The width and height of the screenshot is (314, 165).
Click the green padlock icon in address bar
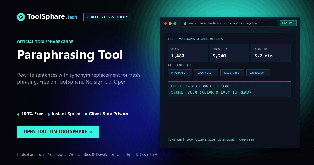pyautogui.click(x=185, y=23)
